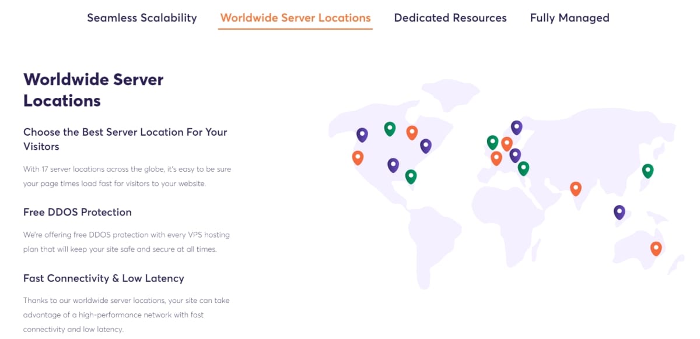
Task: Click the orange pin over Spain
Action: click(496, 158)
